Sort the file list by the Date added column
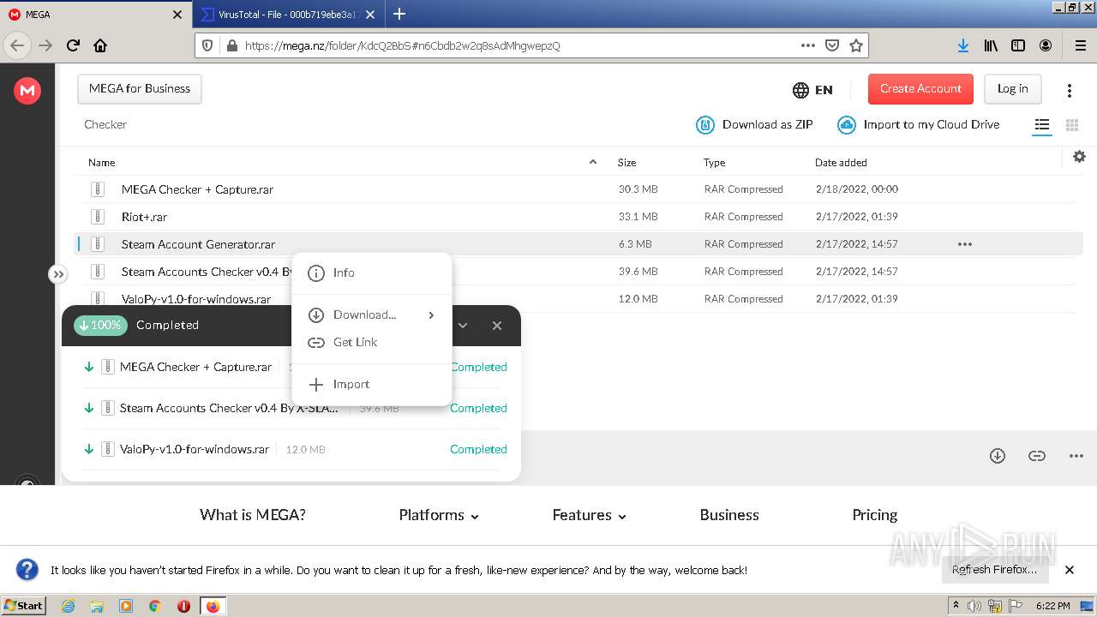The image size is (1097, 617). point(841,162)
